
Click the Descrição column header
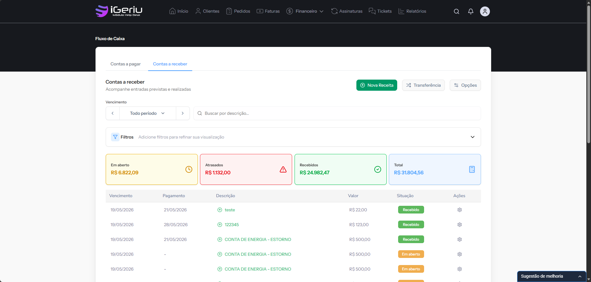(x=226, y=196)
